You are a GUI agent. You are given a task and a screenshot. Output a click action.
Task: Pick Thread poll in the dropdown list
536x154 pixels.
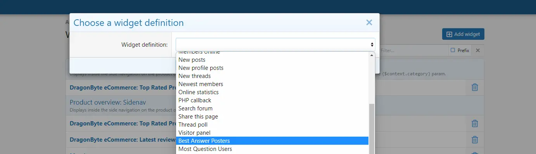point(272,125)
